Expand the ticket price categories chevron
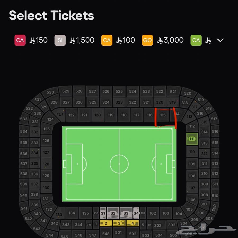 (x=220, y=40)
